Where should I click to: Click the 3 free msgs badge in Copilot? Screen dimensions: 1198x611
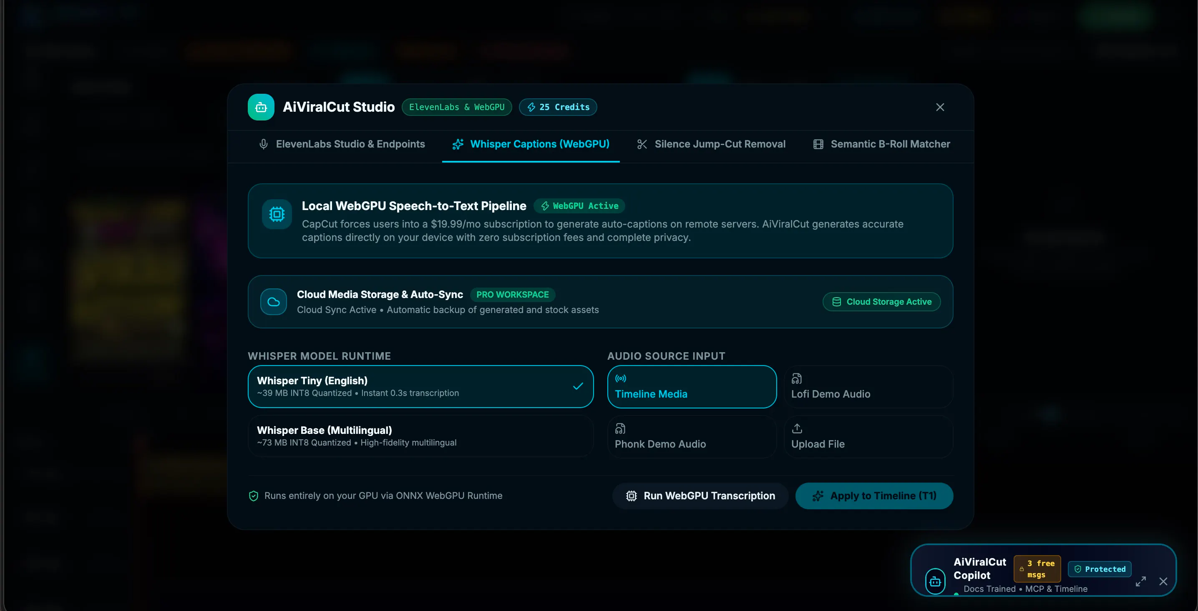pos(1037,569)
